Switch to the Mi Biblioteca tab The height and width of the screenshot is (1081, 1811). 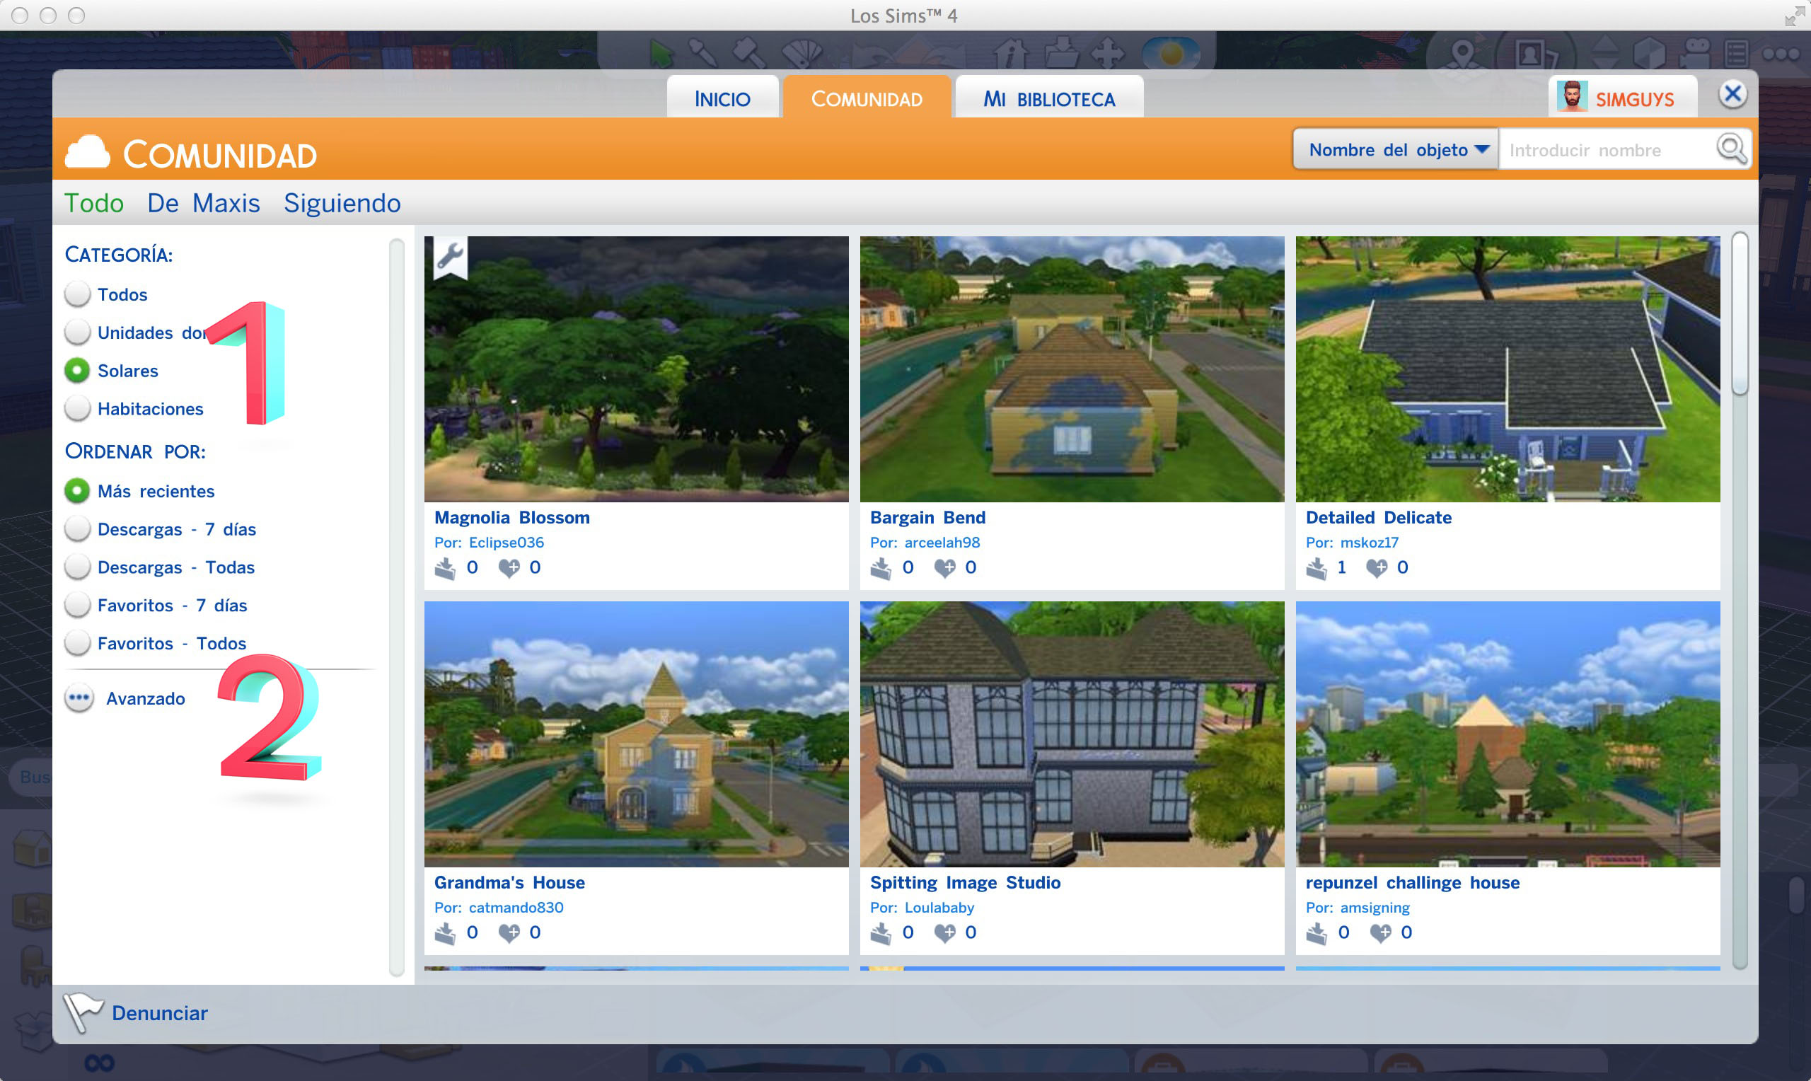tap(1048, 99)
